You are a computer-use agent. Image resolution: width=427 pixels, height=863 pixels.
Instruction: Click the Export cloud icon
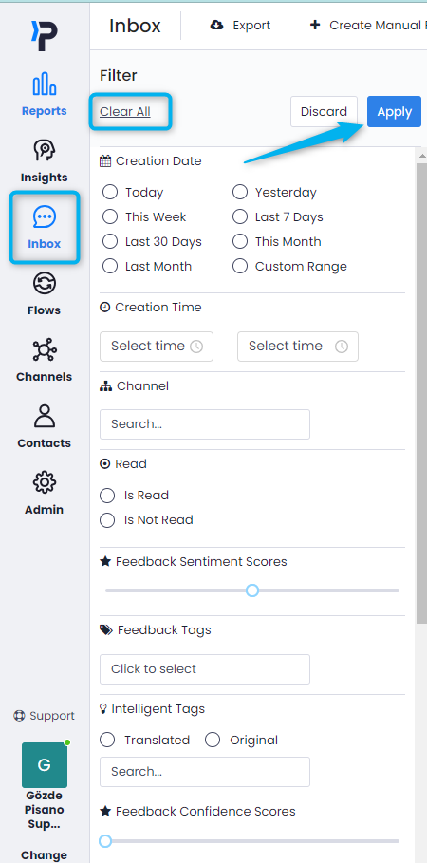(x=216, y=26)
